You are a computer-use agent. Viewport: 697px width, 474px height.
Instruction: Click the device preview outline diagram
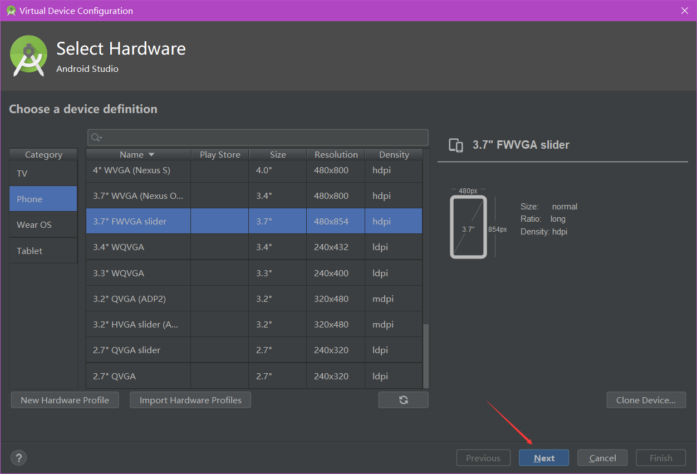coord(468,227)
